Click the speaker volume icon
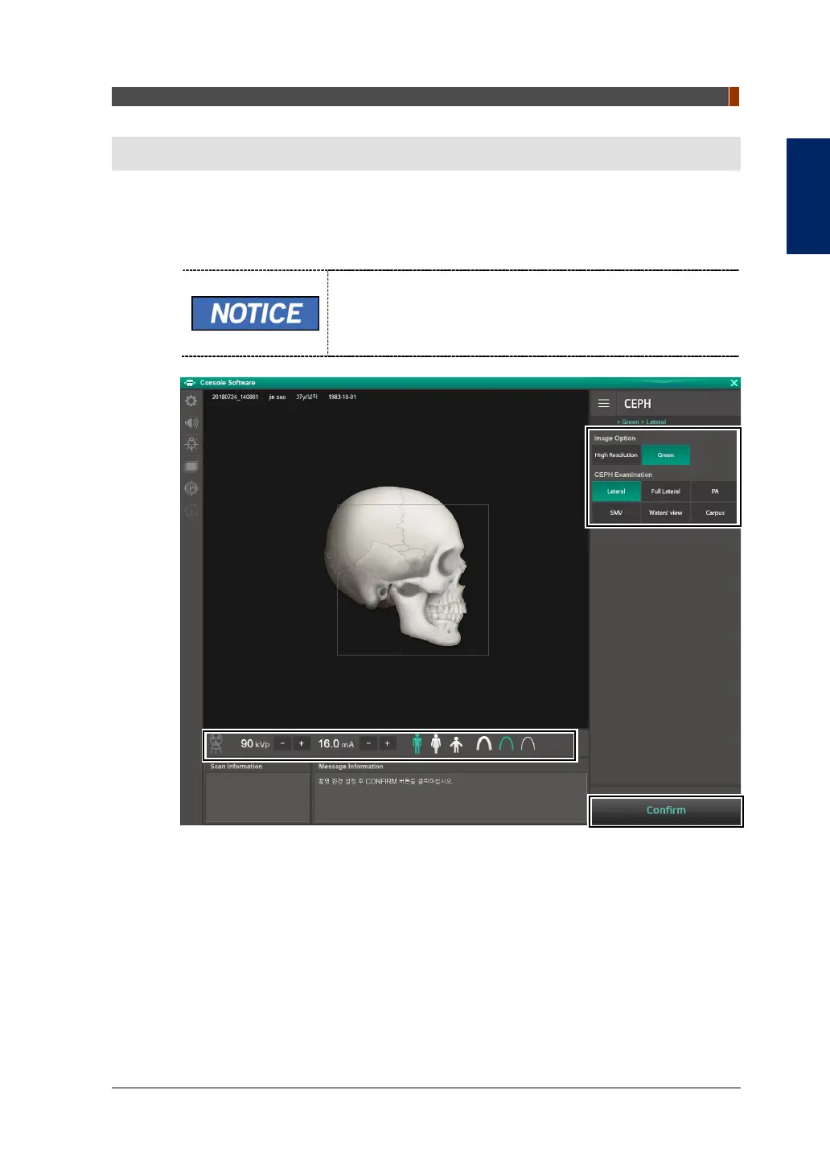 pos(191,422)
